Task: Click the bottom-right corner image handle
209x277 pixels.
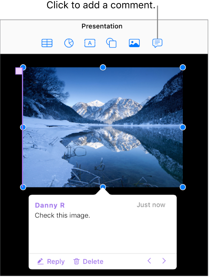Action: pos(183,187)
